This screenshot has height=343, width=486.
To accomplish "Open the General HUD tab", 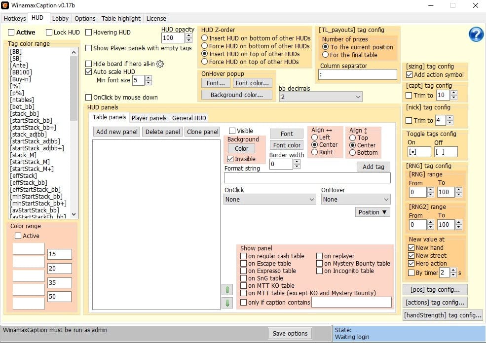I will pos(189,118).
